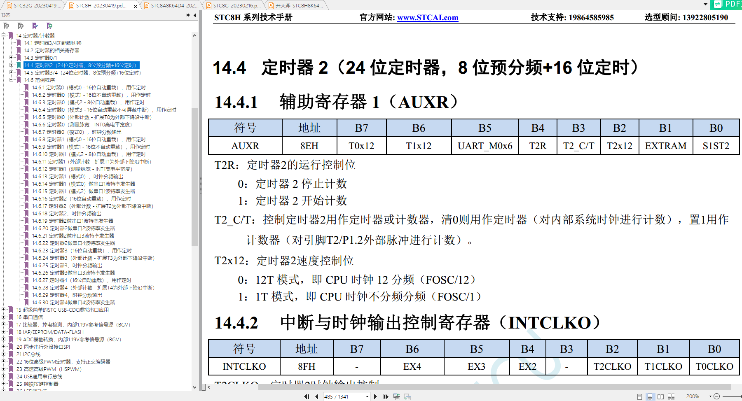Open bookmark 14.6.30 定时器4做串口4波特率发生器
Viewport: 742px width, 401px height.
pyautogui.click(x=74, y=302)
